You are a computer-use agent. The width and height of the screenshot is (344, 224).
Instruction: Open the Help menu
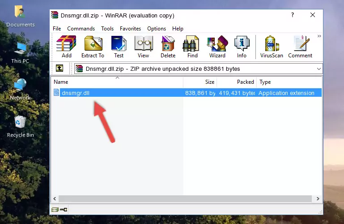coord(178,29)
